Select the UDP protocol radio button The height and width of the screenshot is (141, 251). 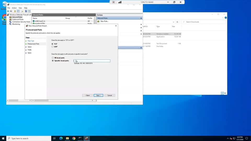tap(52, 47)
